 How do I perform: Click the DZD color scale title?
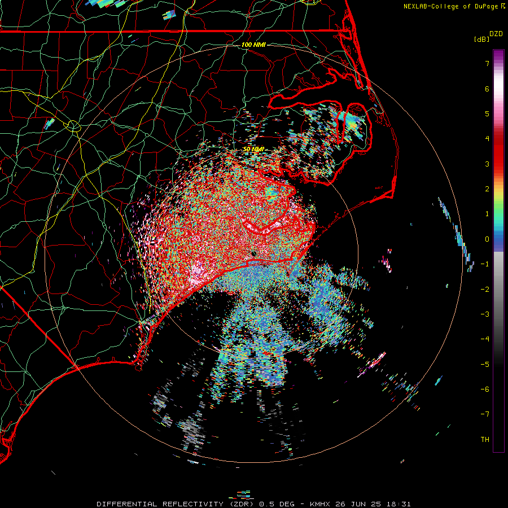point(496,34)
